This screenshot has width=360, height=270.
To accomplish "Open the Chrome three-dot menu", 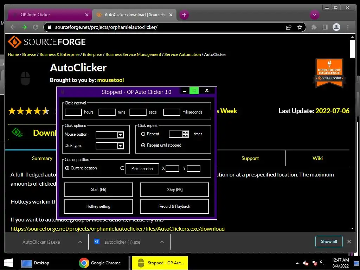I will (348, 27).
